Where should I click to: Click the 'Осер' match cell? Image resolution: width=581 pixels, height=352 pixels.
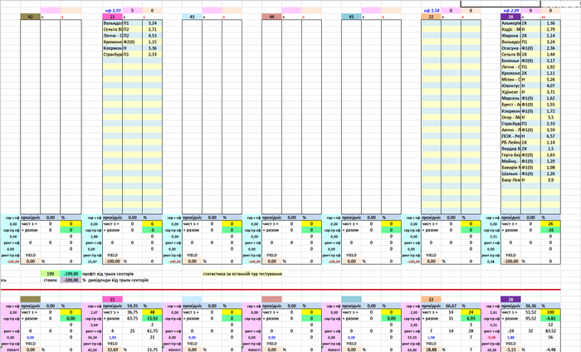(x=511, y=117)
